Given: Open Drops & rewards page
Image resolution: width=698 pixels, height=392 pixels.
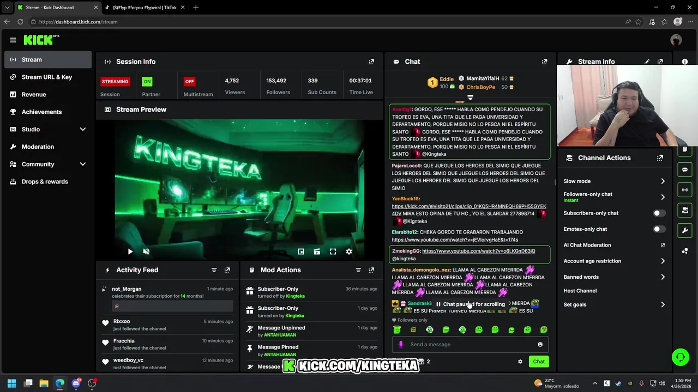Looking at the screenshot, I should point(48,181).
